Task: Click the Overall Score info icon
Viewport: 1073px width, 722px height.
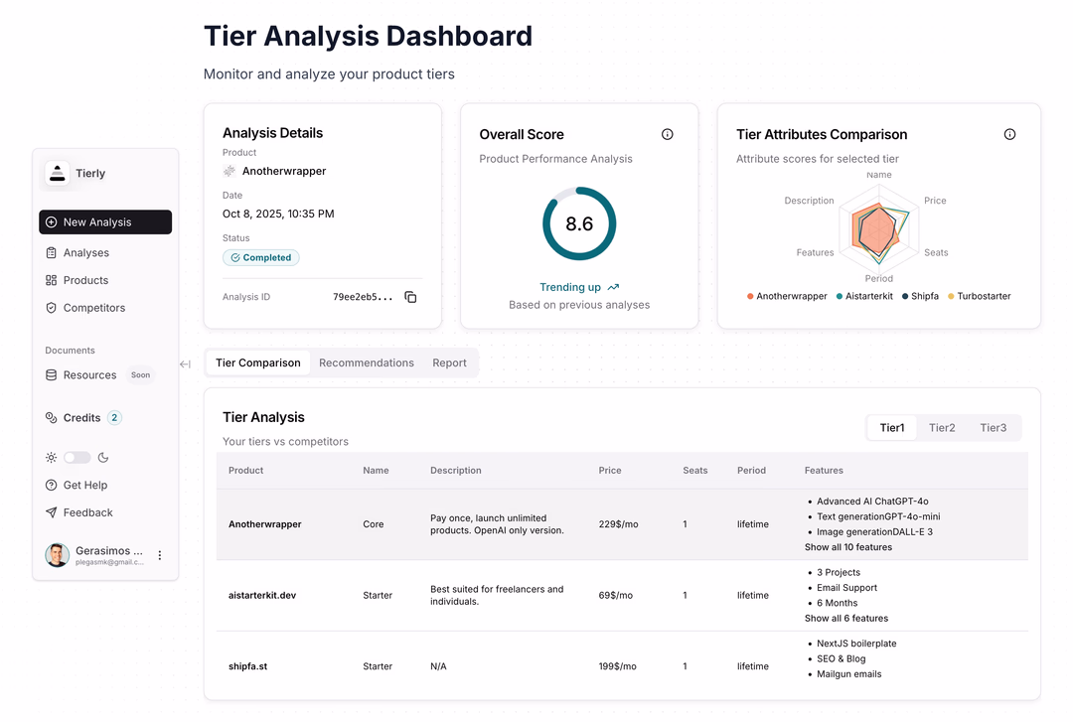Action: tap(668, 134)
